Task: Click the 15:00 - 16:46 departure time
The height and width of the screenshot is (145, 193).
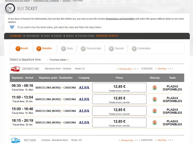Action: [23, 109]
